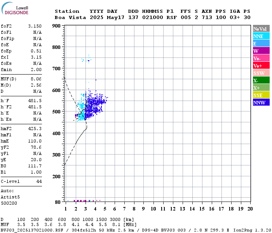Click the D 1000 distance column header
The image size is (272, 233).
88,220
